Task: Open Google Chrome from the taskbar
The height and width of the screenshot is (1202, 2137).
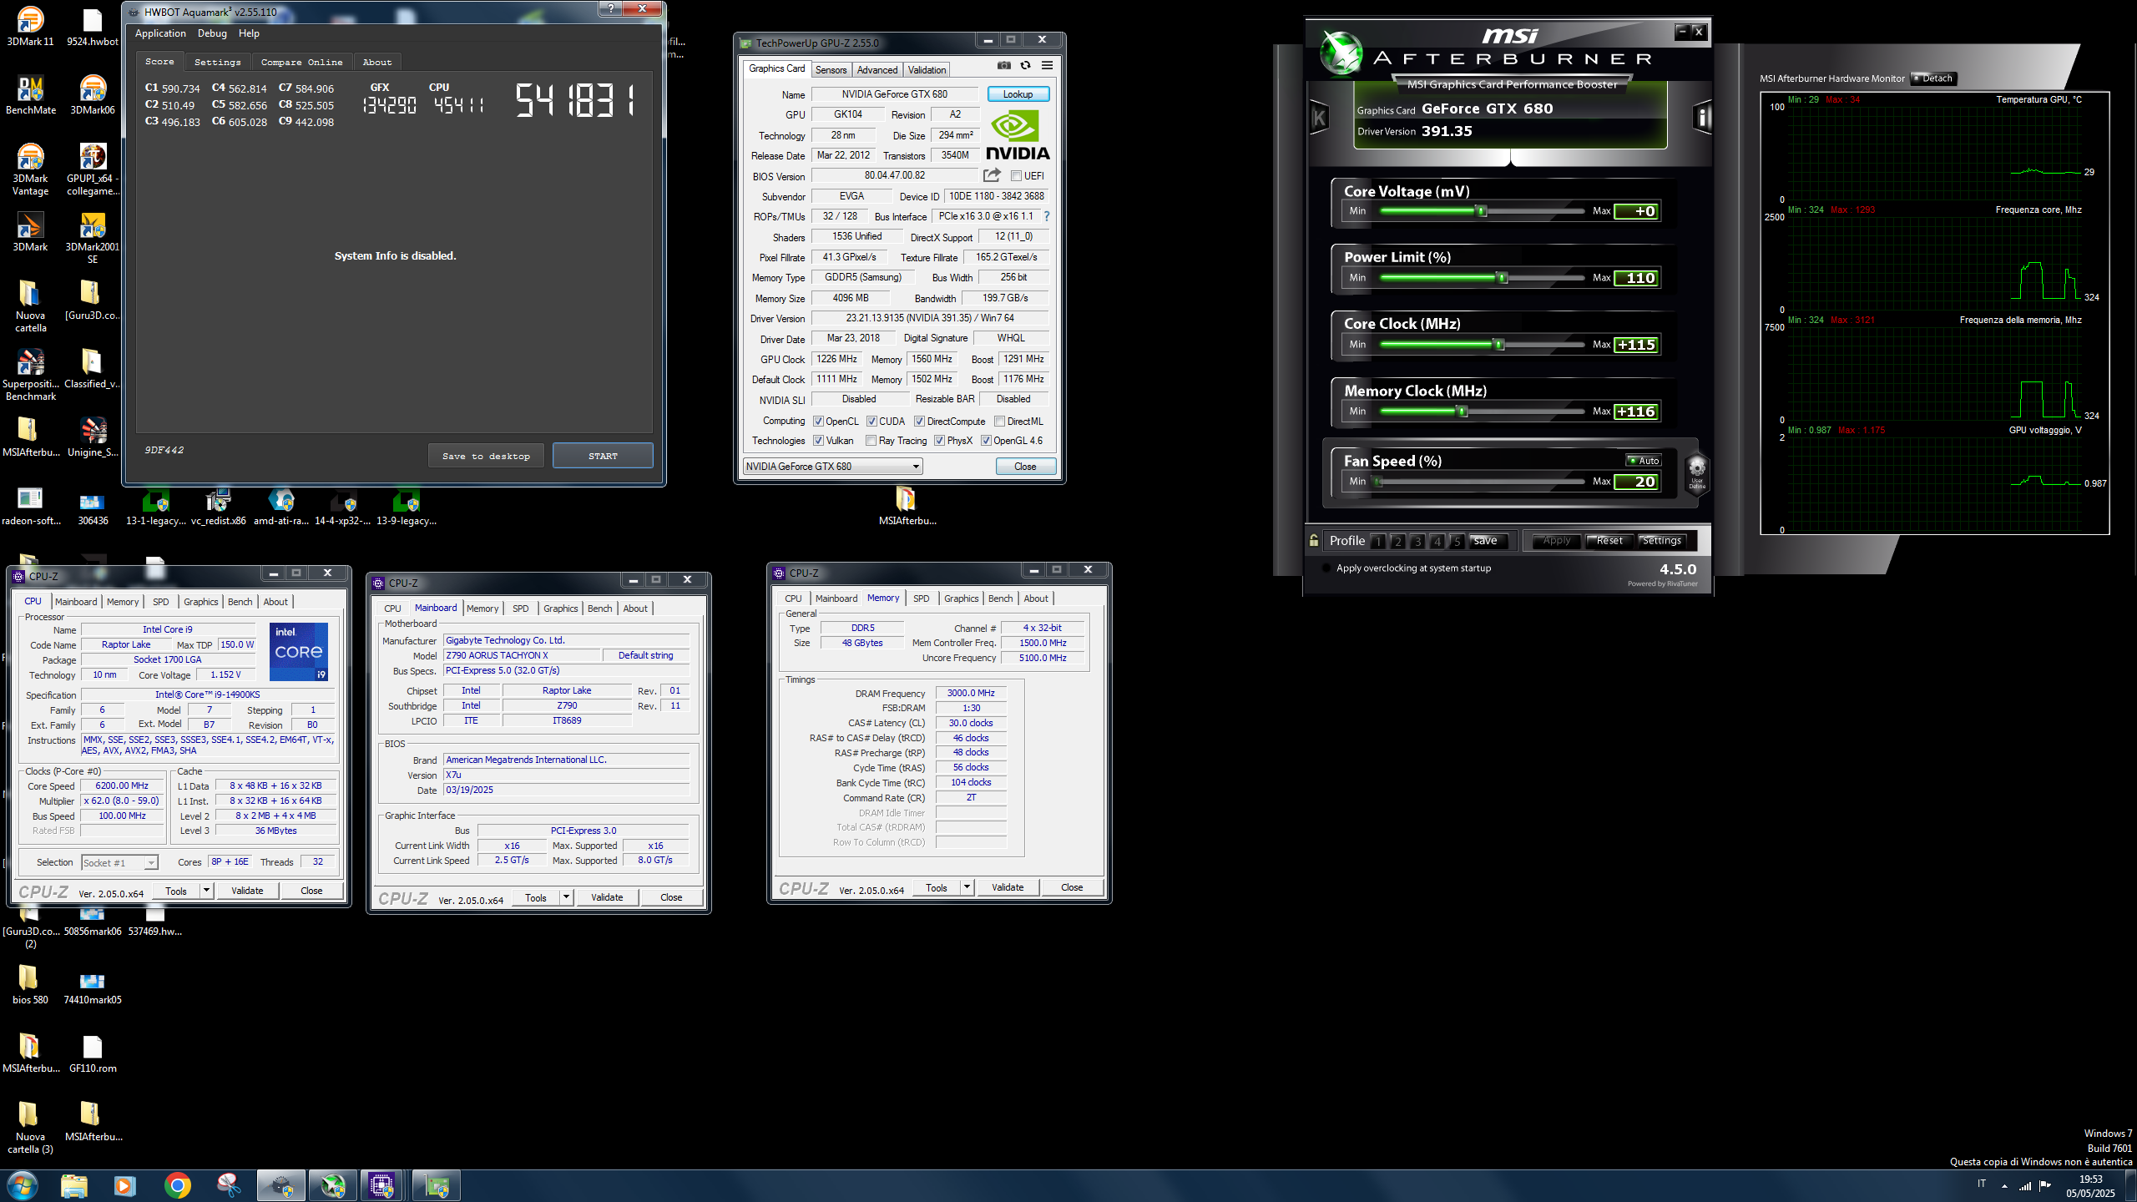Action: pos(177,1185)
